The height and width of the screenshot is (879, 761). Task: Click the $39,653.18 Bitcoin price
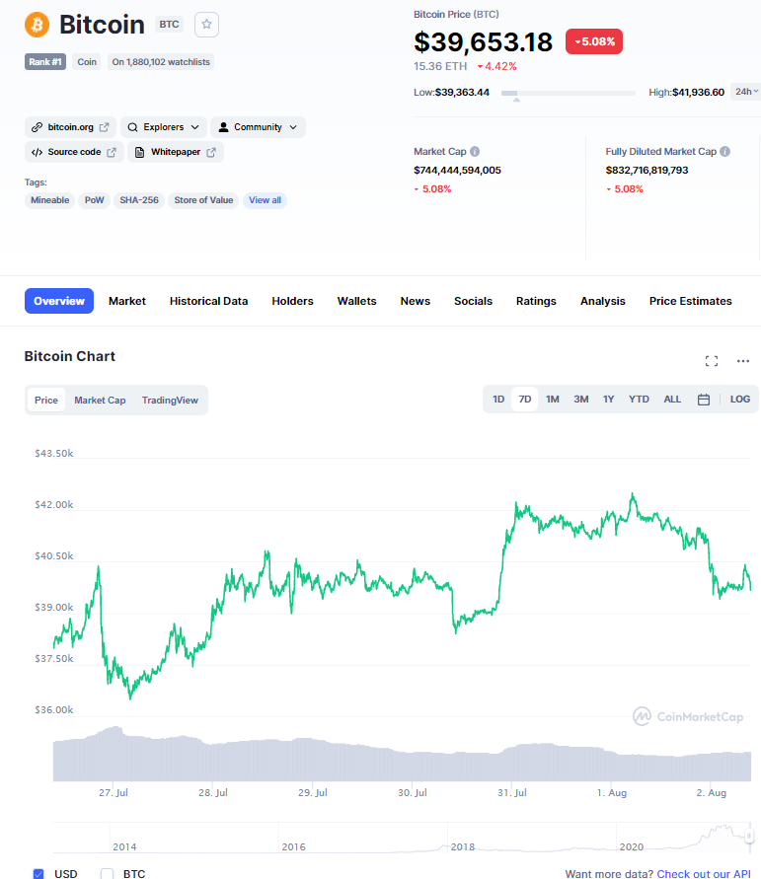[483, 42]
